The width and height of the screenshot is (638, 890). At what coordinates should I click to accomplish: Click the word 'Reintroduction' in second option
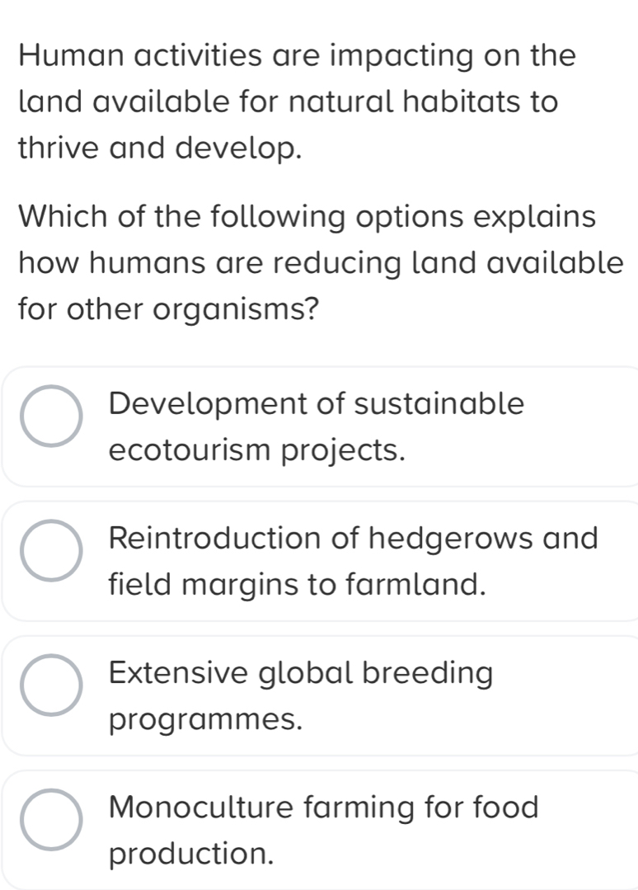tap(215, 538)
